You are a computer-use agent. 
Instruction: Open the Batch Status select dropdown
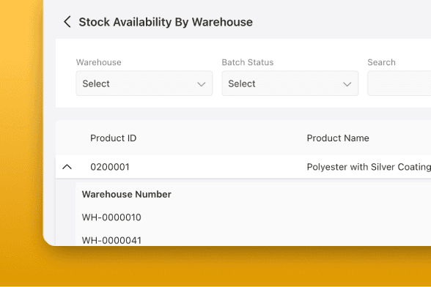[290, 83]
